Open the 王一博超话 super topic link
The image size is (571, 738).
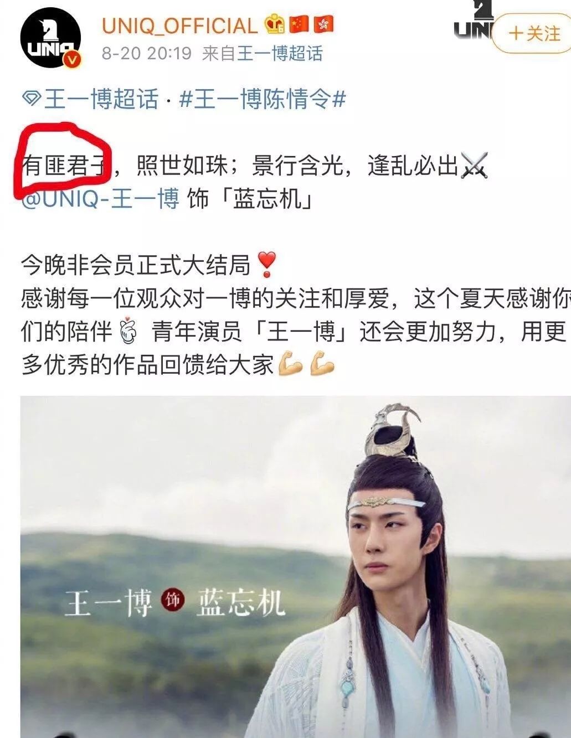click(100, 100)
